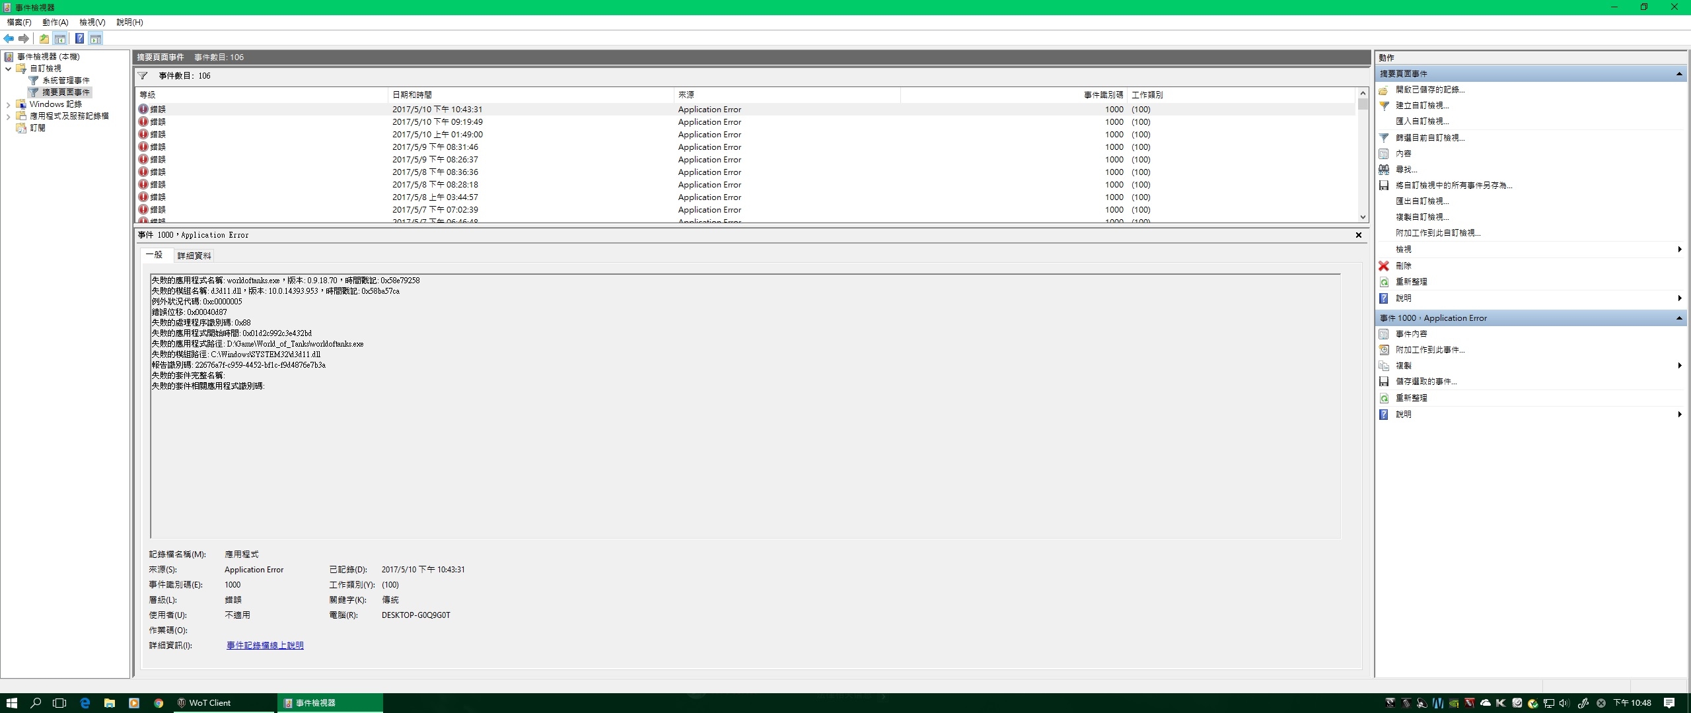Open the 說明(H) menu
The image size is (1691, 713).
coord(129,22)
